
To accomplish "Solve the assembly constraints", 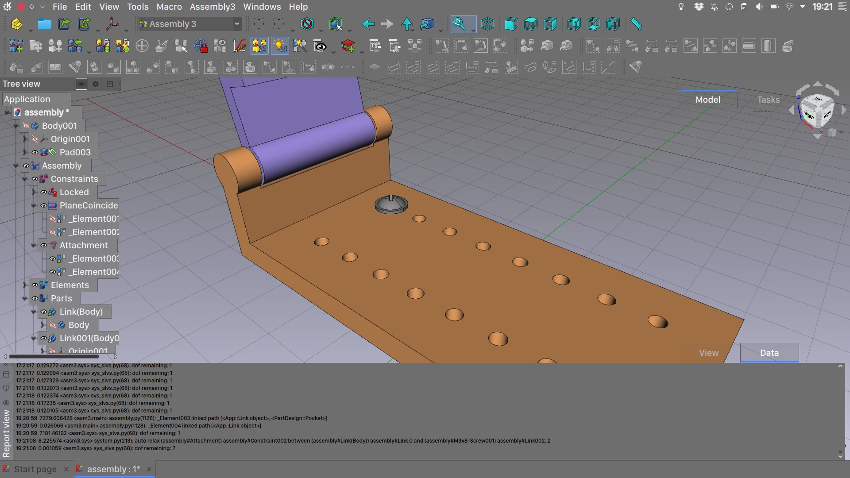I will (103, 46).
